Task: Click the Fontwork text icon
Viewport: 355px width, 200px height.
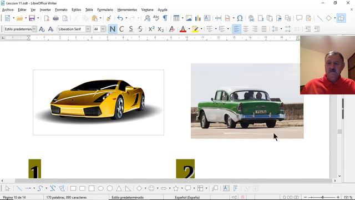Action: tap(235, 188)
